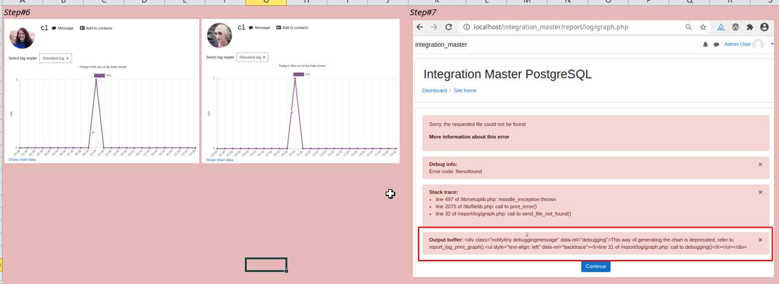Open site info icon beside localhost URL
The height and width of the screenshot is (284, 779).
[466, 27]
